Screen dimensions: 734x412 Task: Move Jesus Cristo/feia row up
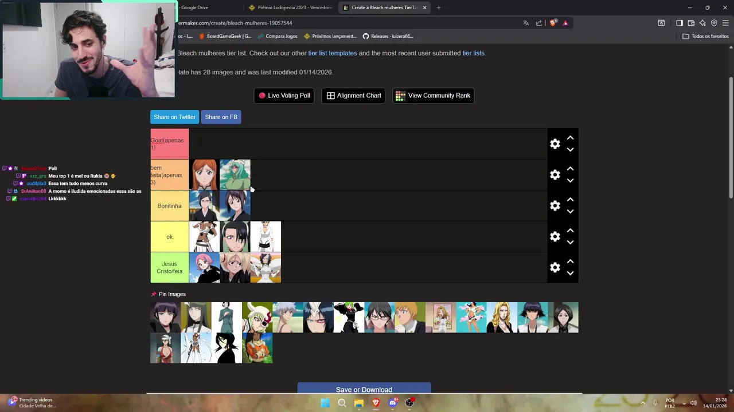point(570,262)
